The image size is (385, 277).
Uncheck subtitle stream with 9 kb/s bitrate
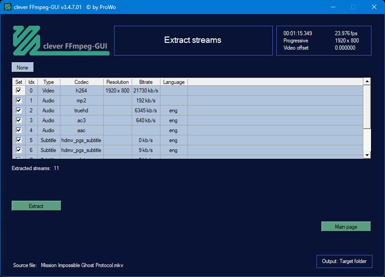(x=18, y=150)
